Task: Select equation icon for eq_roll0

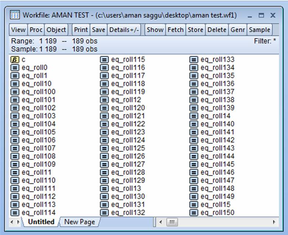Action: pos(15,67)
